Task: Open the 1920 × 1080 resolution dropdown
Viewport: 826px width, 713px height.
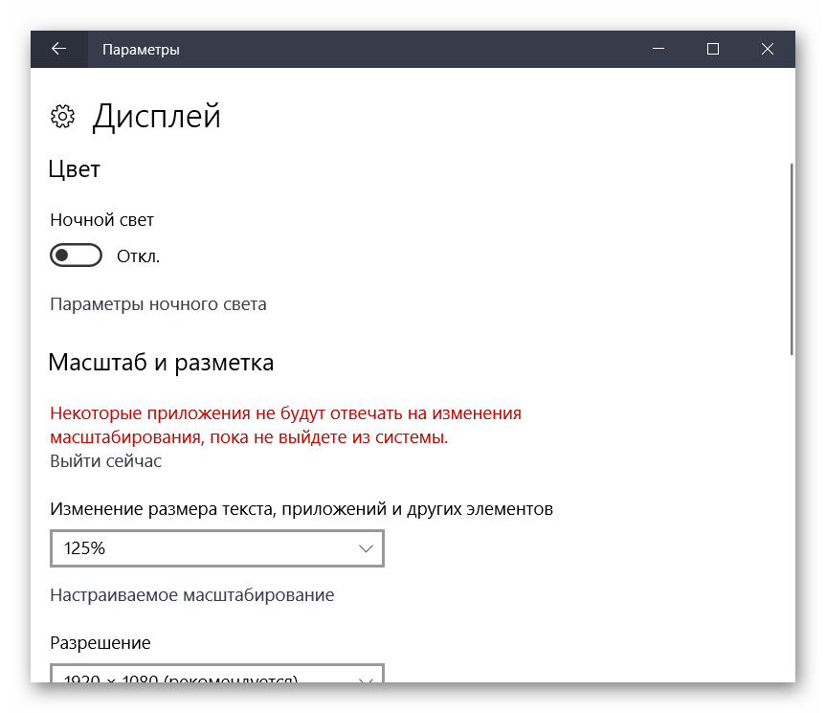Action: point(216,676)
